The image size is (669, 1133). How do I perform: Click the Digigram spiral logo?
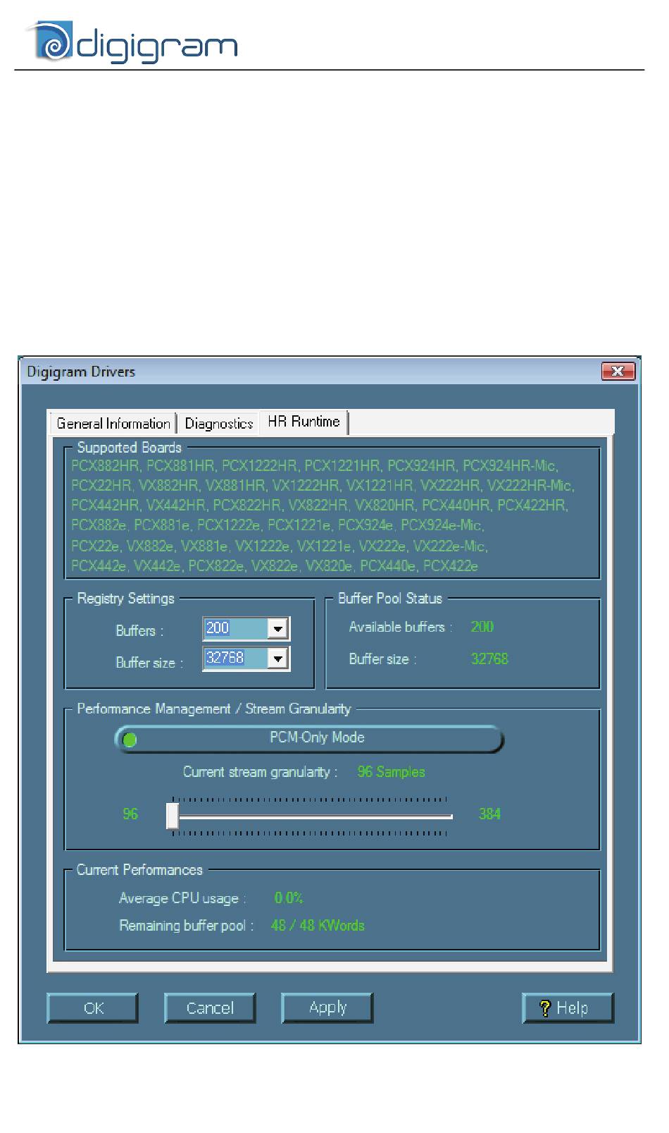49,42
